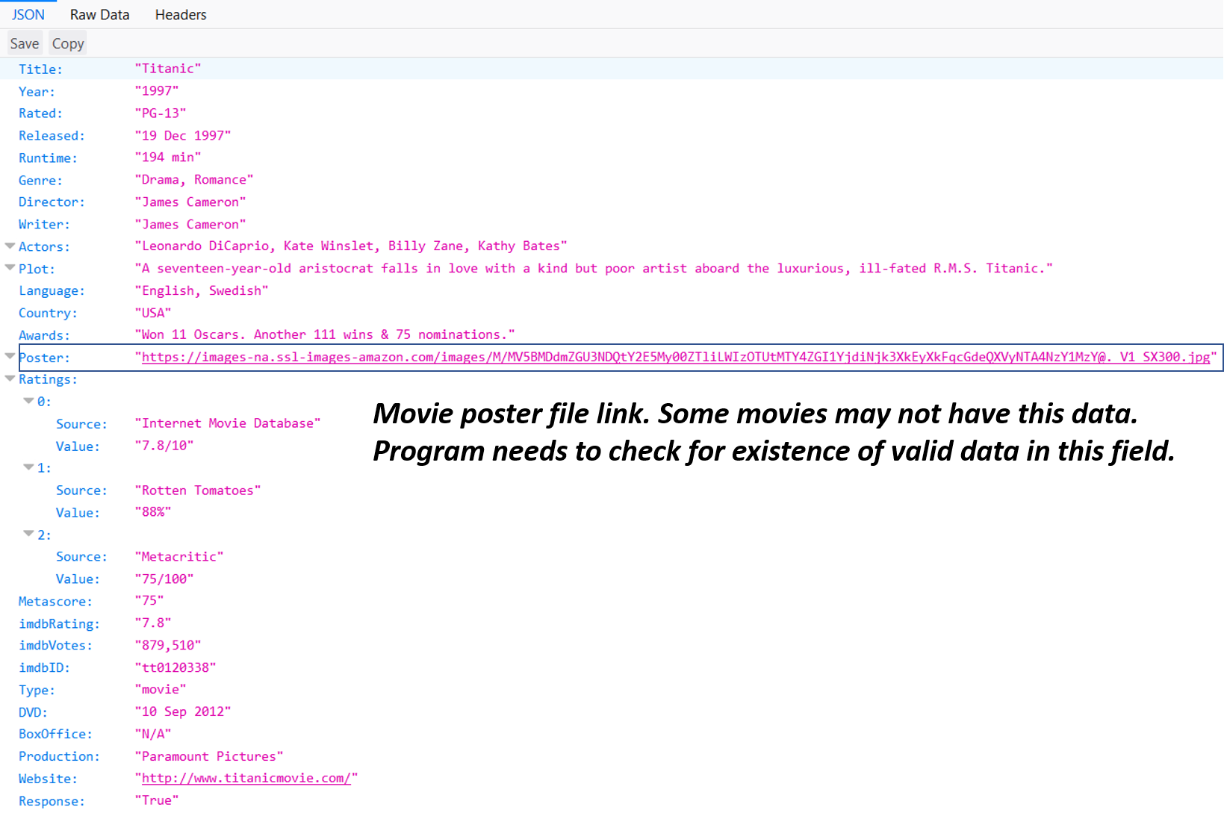This screenshot has width=1224, height=813.
Task: Click the Year key label
Action: 37,92
